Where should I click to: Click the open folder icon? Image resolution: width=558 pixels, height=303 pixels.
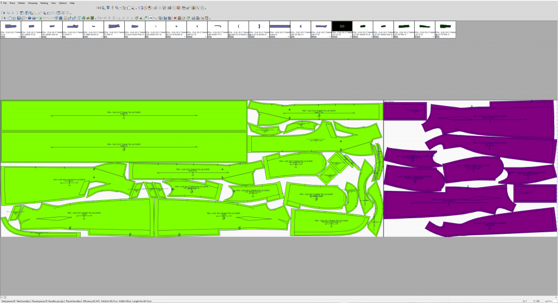tap(14, 18)
